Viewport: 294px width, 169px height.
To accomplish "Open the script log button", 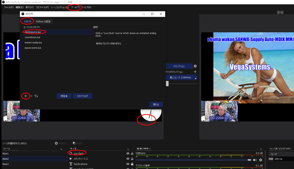I will pos(82,96).
